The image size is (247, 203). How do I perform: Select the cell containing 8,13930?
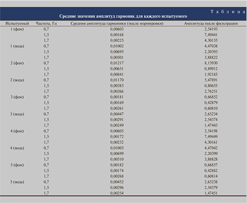[211, 63]
